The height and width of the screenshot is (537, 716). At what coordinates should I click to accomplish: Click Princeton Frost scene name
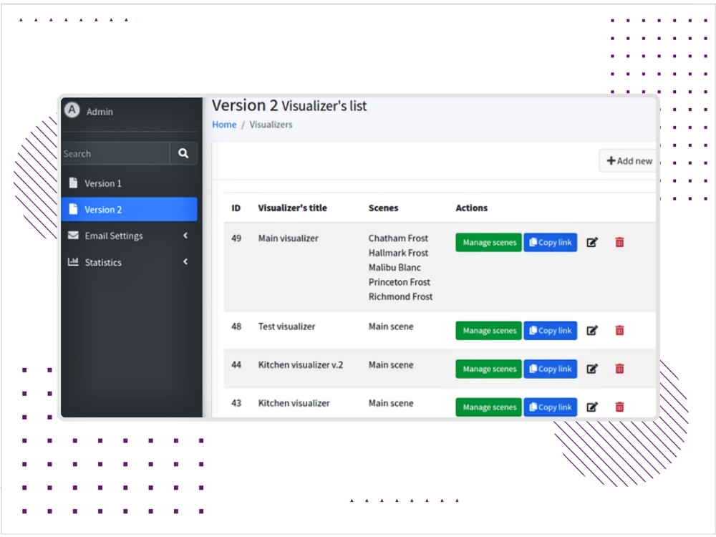pyautogui.click(x=399, y=282)
